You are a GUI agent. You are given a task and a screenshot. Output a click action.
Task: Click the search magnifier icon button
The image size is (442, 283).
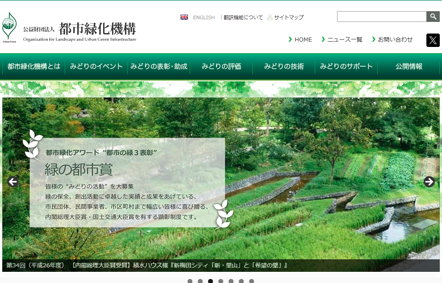coord(433,17)
